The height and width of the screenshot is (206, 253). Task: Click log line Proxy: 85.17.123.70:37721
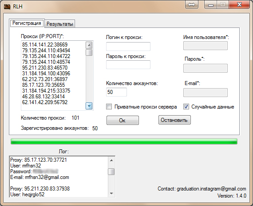click(39, 160)
